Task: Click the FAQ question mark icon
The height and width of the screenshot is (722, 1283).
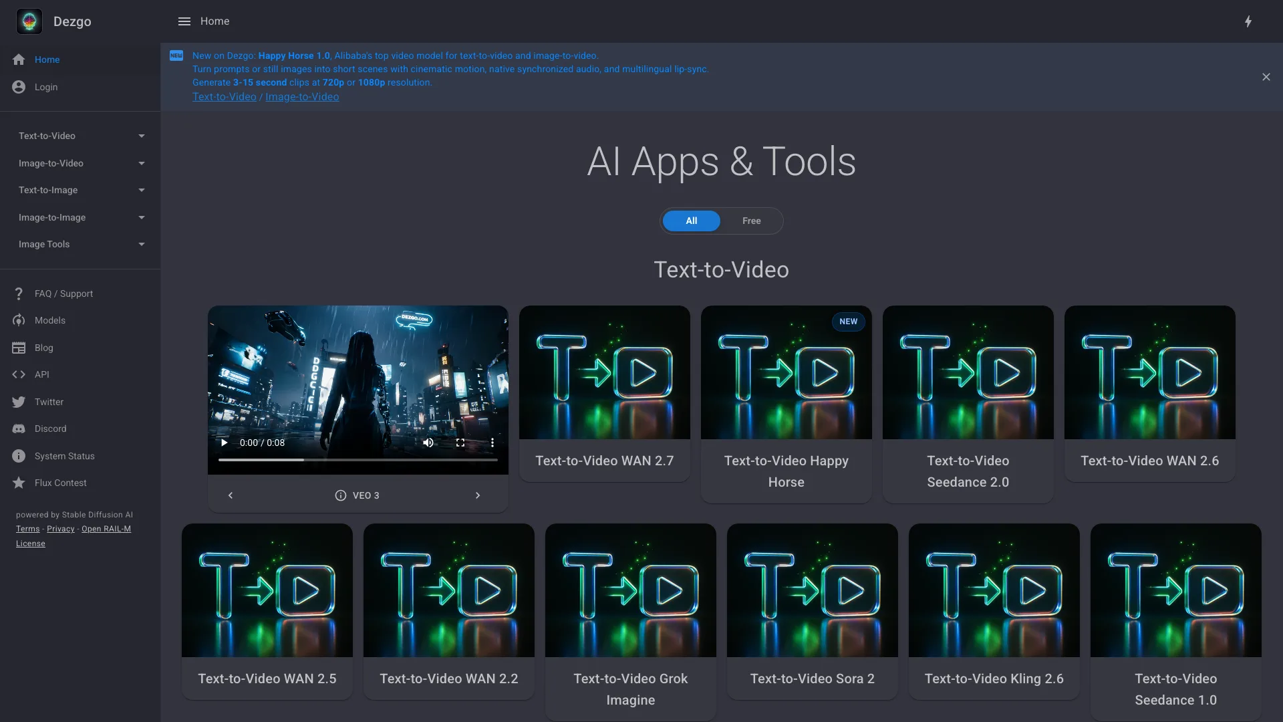Action: click(19, 293)
